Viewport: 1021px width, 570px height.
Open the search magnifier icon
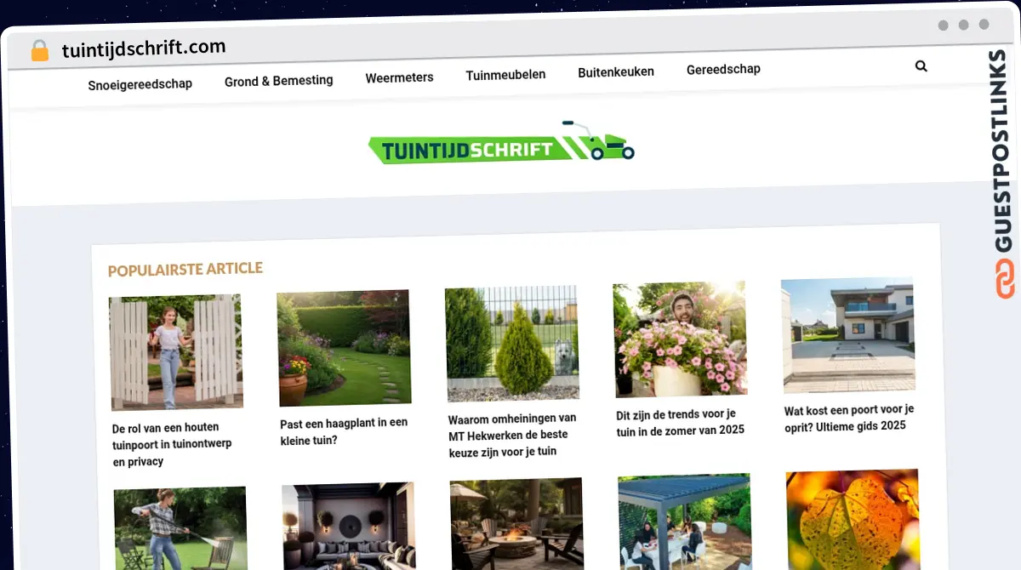pyautogui.click(x=921, y=66)
